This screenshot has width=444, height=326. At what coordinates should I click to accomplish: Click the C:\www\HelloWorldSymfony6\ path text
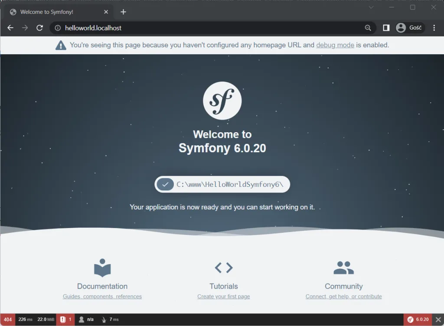pos(230,185)
